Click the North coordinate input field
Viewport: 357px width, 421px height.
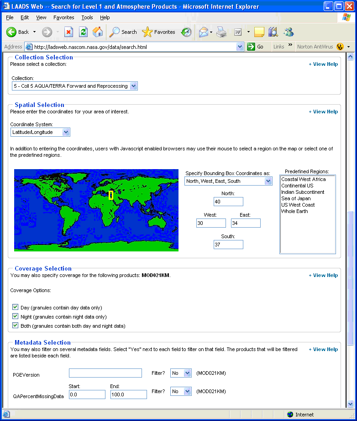[229, 202]
